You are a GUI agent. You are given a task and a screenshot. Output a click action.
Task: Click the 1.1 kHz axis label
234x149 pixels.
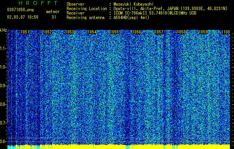point(3,48)
